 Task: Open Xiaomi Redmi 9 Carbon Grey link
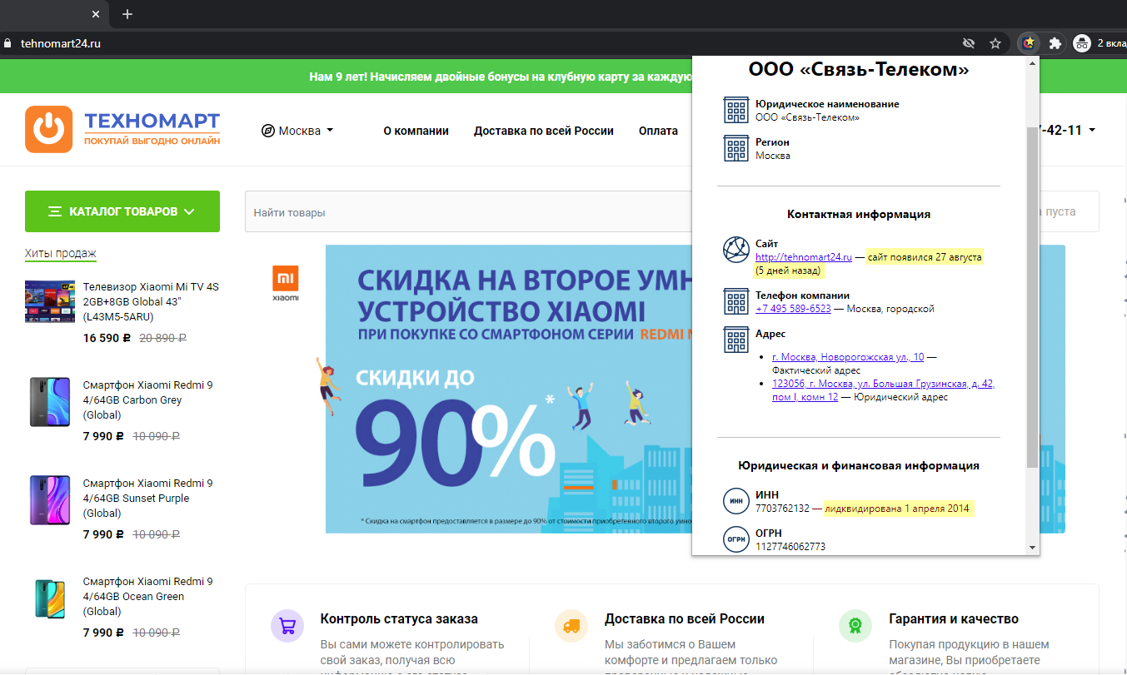coord(148,400)
